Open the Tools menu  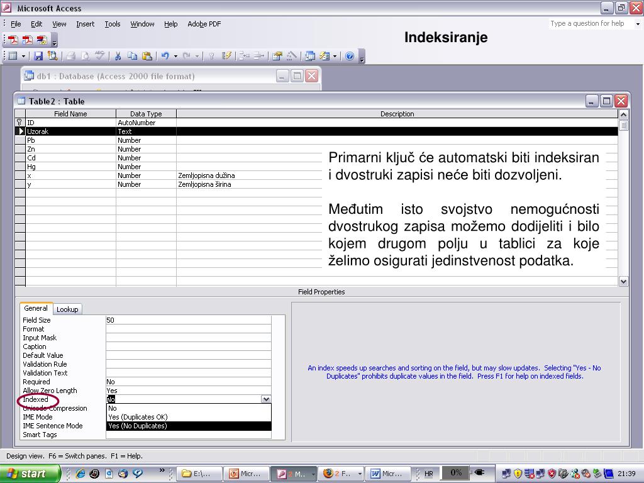pyautogui.click(x=112, y=24)
